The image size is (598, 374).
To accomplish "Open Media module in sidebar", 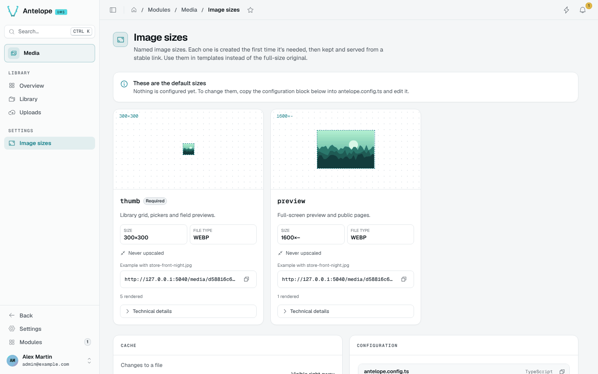I will pos(49,53).
